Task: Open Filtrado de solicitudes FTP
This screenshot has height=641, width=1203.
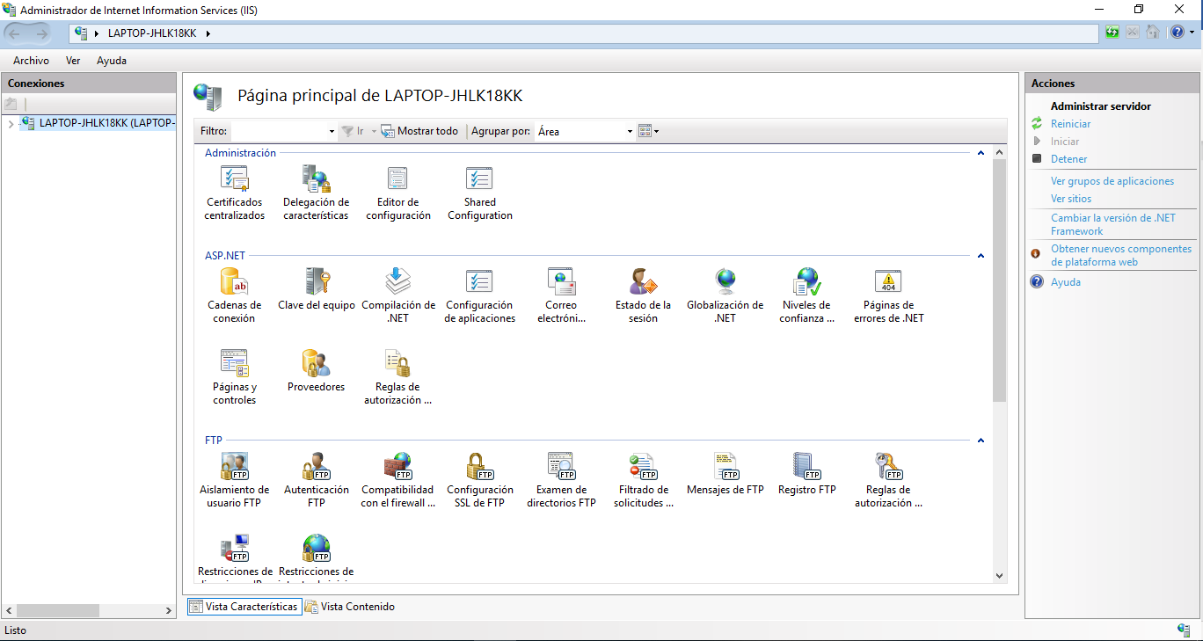Action: tap(643, 480)
